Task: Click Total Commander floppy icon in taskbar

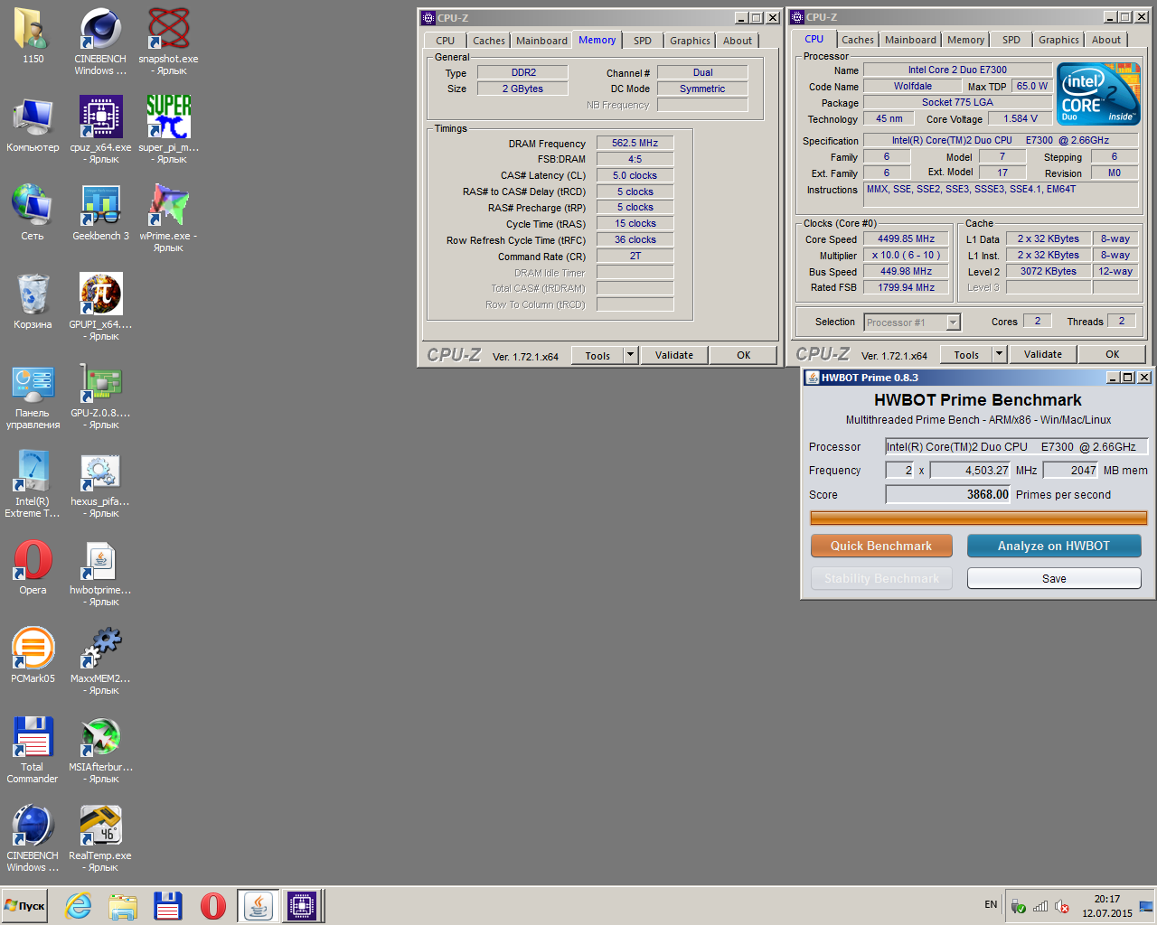Action: [168, 905]
